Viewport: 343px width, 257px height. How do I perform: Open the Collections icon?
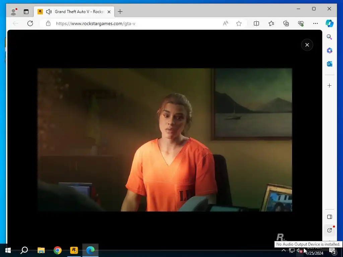click(x=286, y=23)
